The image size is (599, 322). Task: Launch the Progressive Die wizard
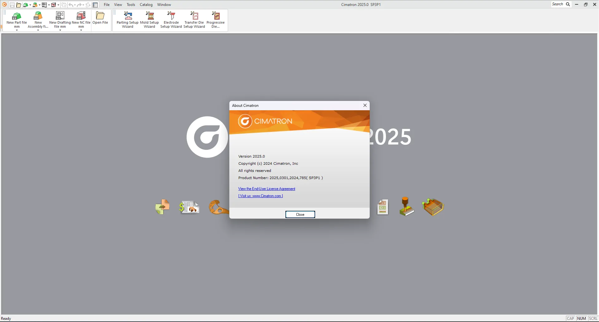tap(216, 20)
